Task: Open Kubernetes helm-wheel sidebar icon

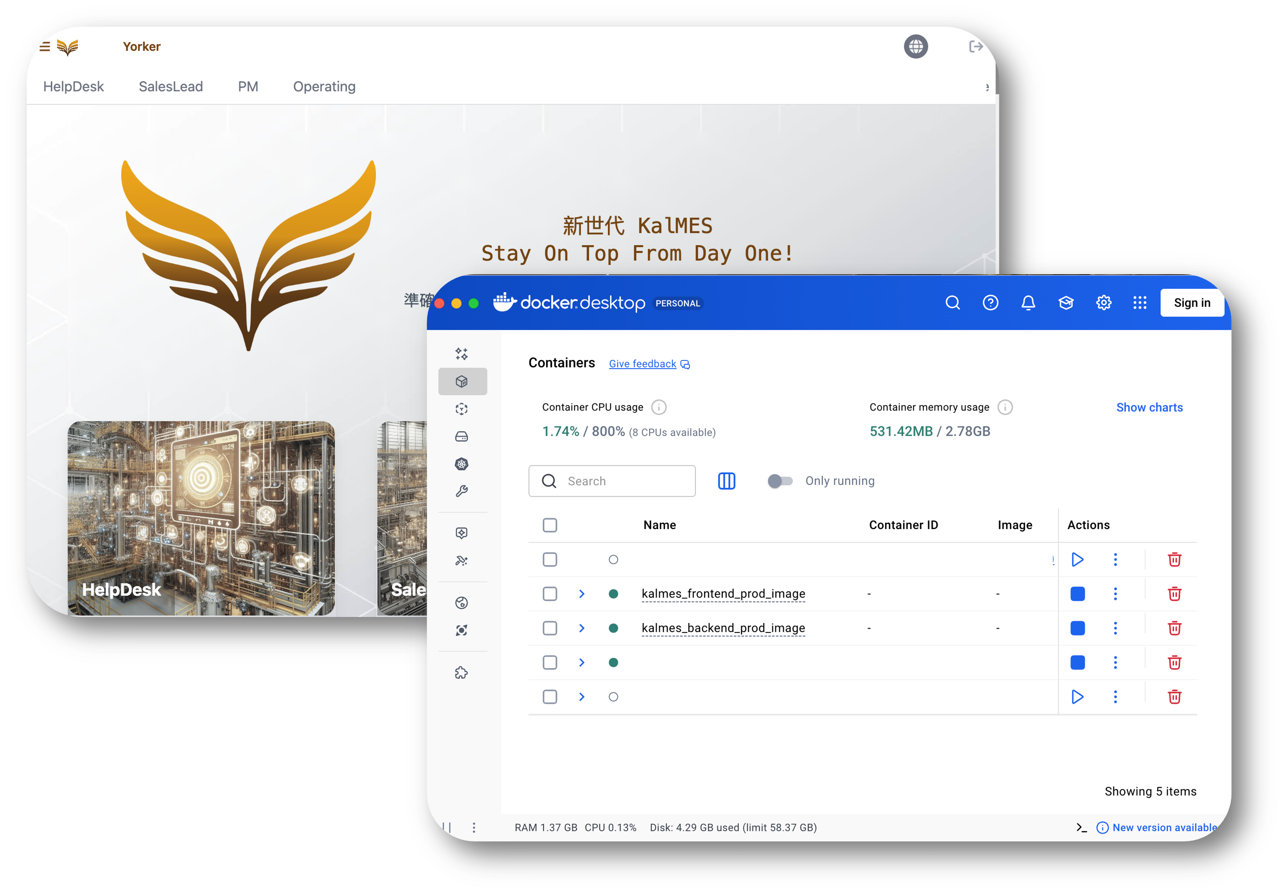Action: (461, 464)
